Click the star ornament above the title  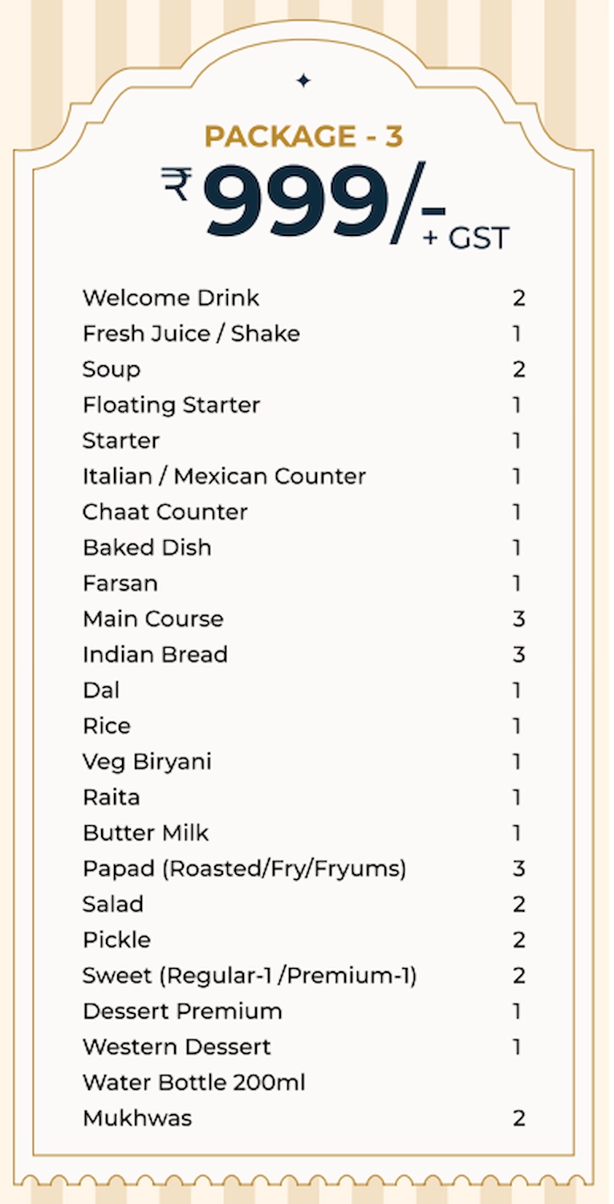point(303,80)
